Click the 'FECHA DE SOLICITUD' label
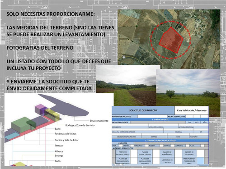Viewport: 226px width, 169px height. [x=176, y=116]
